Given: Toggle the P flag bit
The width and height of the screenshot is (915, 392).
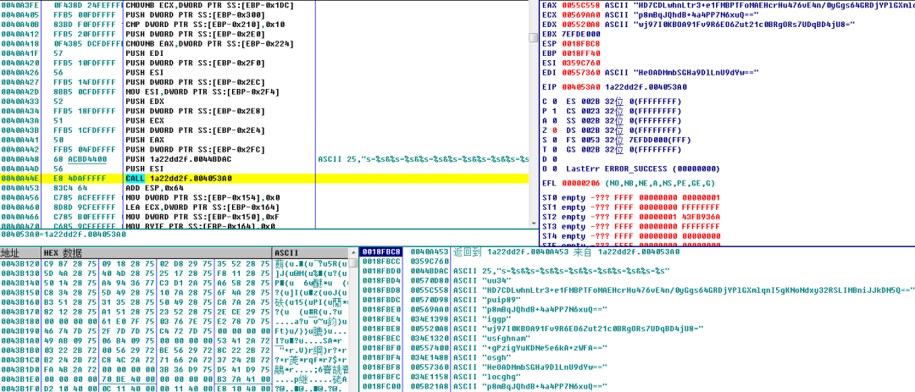Looking at the screenshot, I should [552, 111].
